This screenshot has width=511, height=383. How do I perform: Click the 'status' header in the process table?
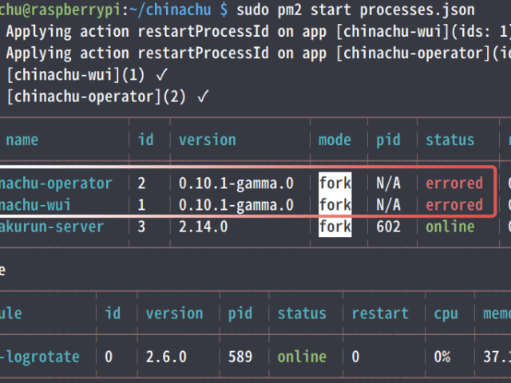(450, 140)
